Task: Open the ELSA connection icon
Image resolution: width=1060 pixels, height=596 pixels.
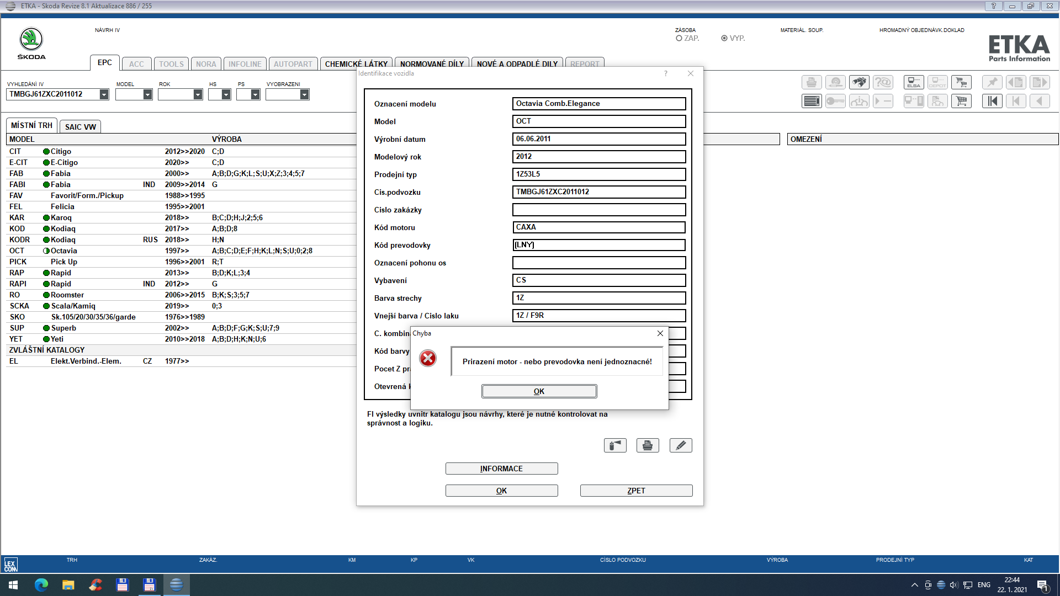Action: point(914,83)
